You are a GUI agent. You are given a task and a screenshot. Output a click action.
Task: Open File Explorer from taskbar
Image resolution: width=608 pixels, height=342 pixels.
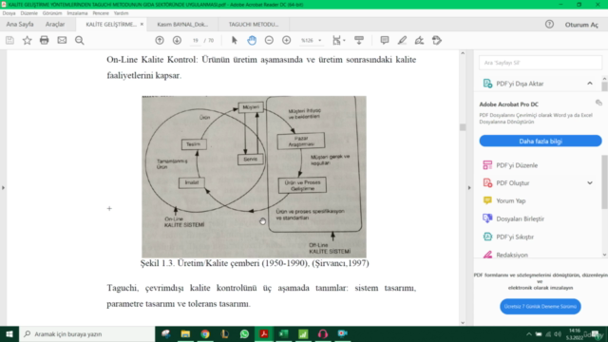[x=185, y=333]
